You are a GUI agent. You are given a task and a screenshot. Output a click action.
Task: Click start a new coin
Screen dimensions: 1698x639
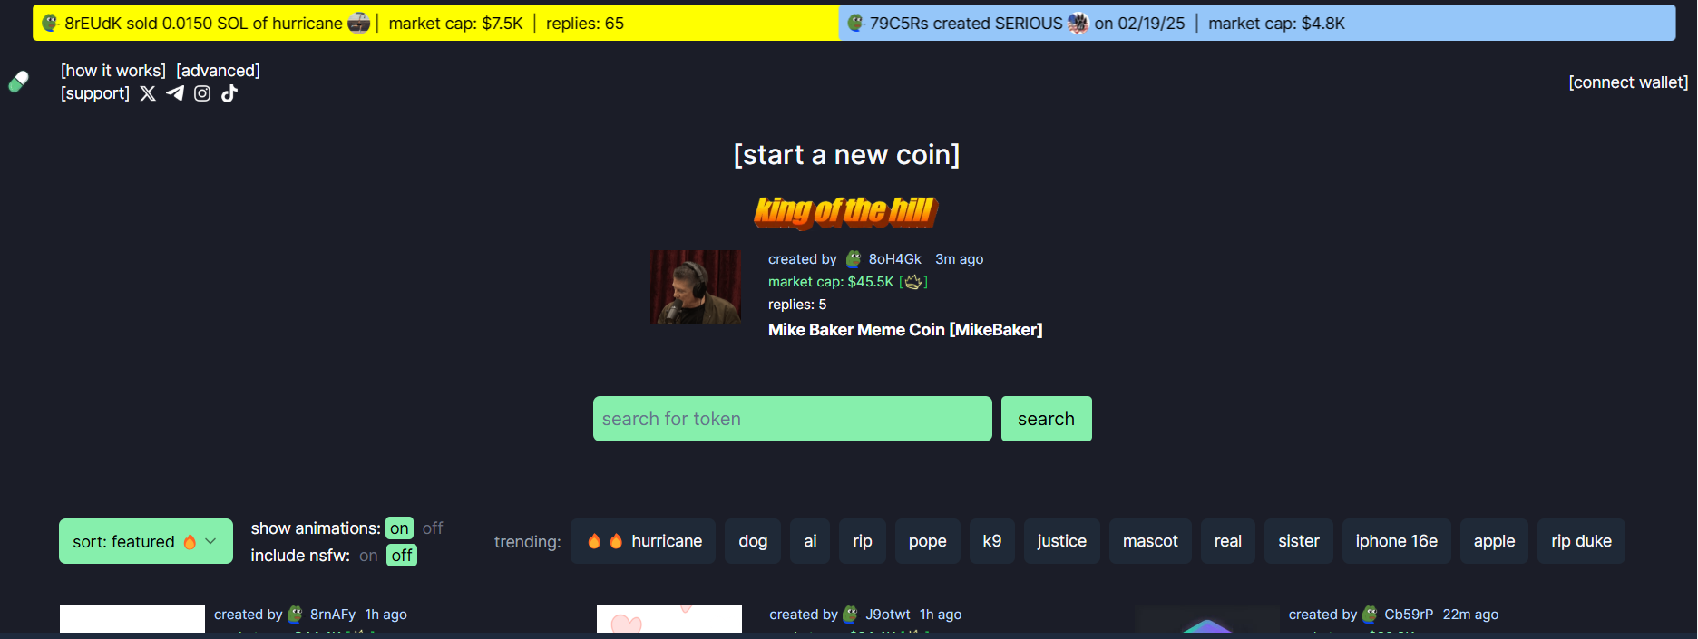tap(846, 155)
